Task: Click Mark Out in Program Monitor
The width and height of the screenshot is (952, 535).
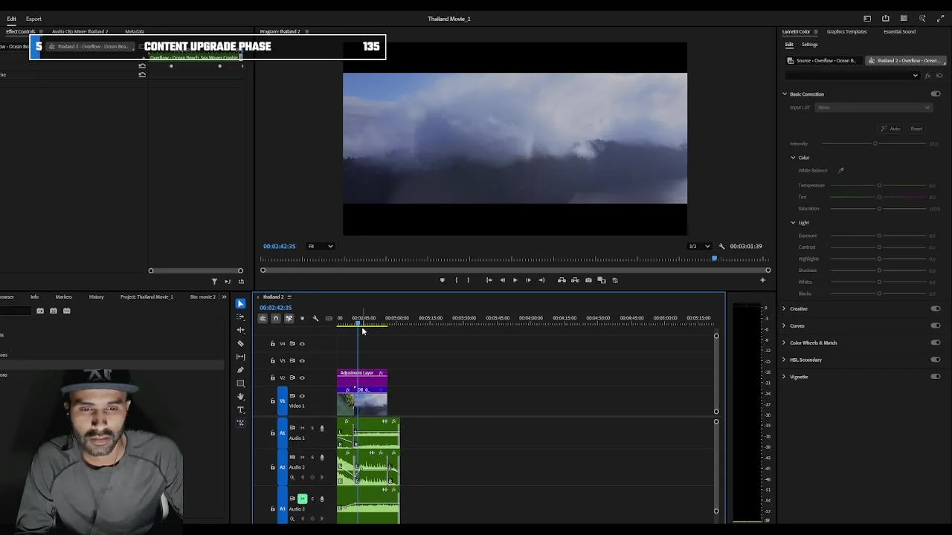Action: click(468, 280)
